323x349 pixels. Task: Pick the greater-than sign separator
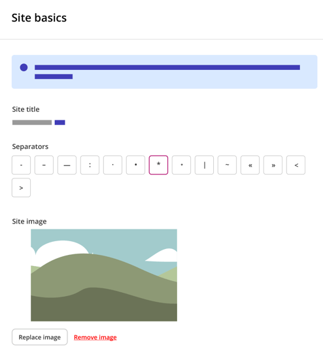[x=21, y=188]
